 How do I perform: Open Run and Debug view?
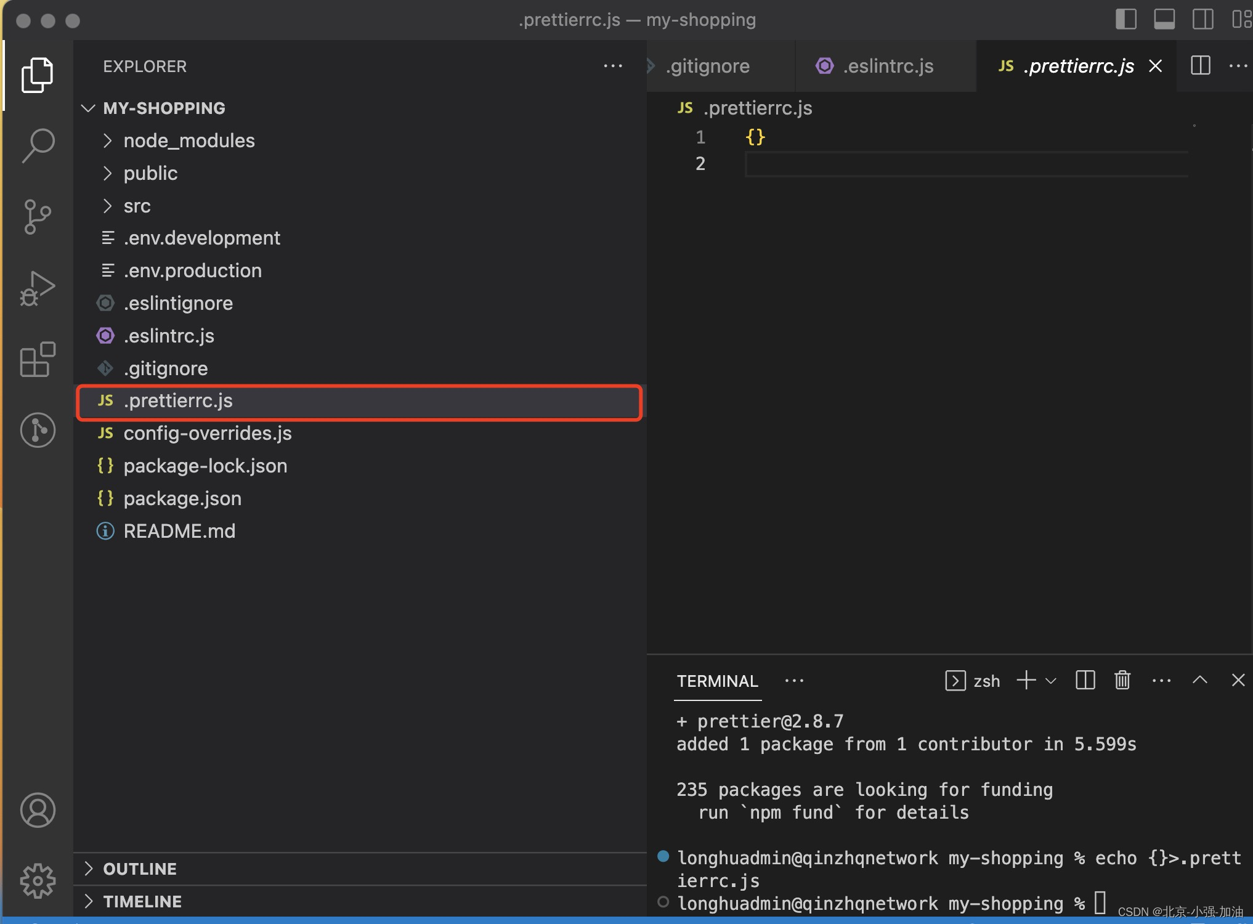37,288
